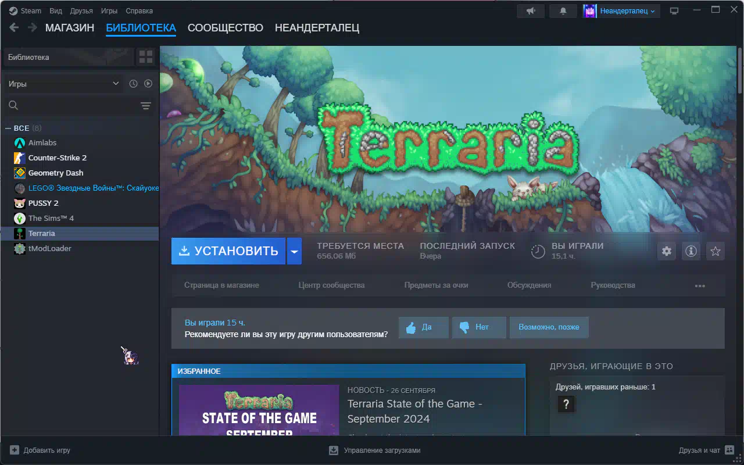Screen dimensions: 744x465
Task: Open the Справка menu
Action: point(139,11)
